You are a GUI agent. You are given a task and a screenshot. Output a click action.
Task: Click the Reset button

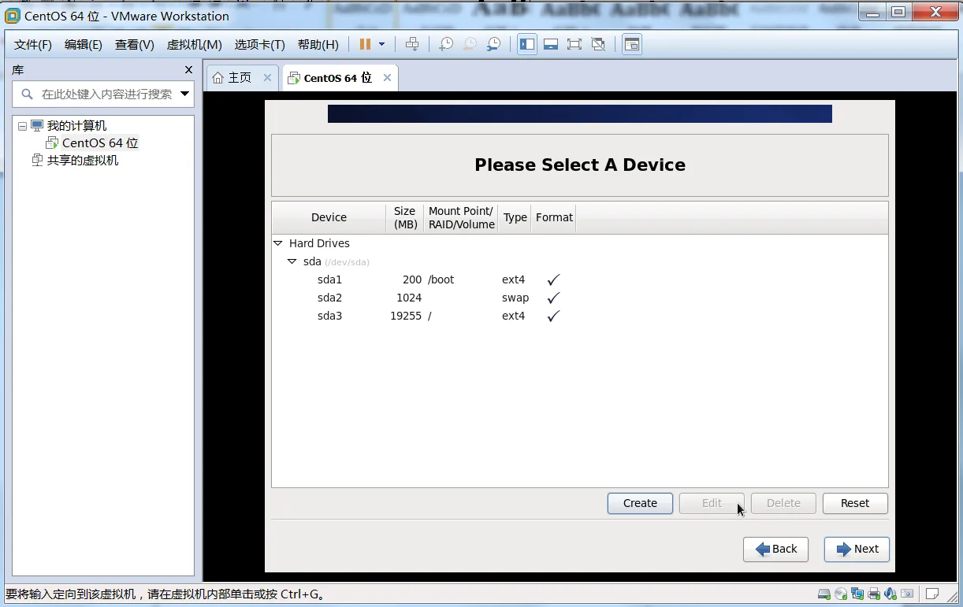tap(855, 503)
